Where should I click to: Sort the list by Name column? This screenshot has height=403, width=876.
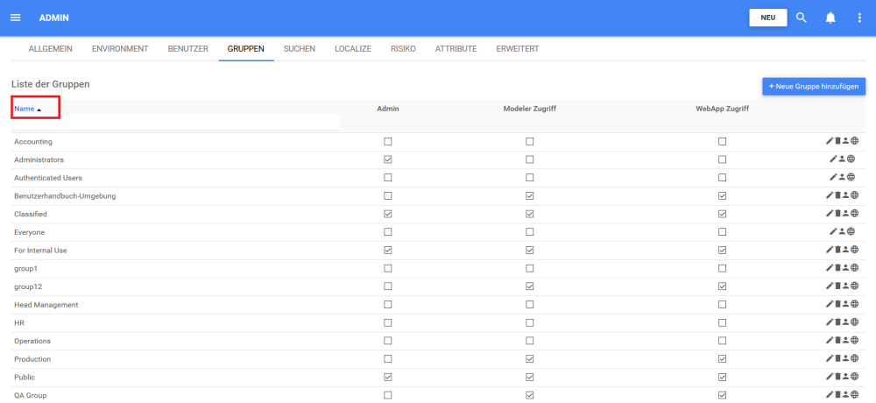(x=25, y=109)
